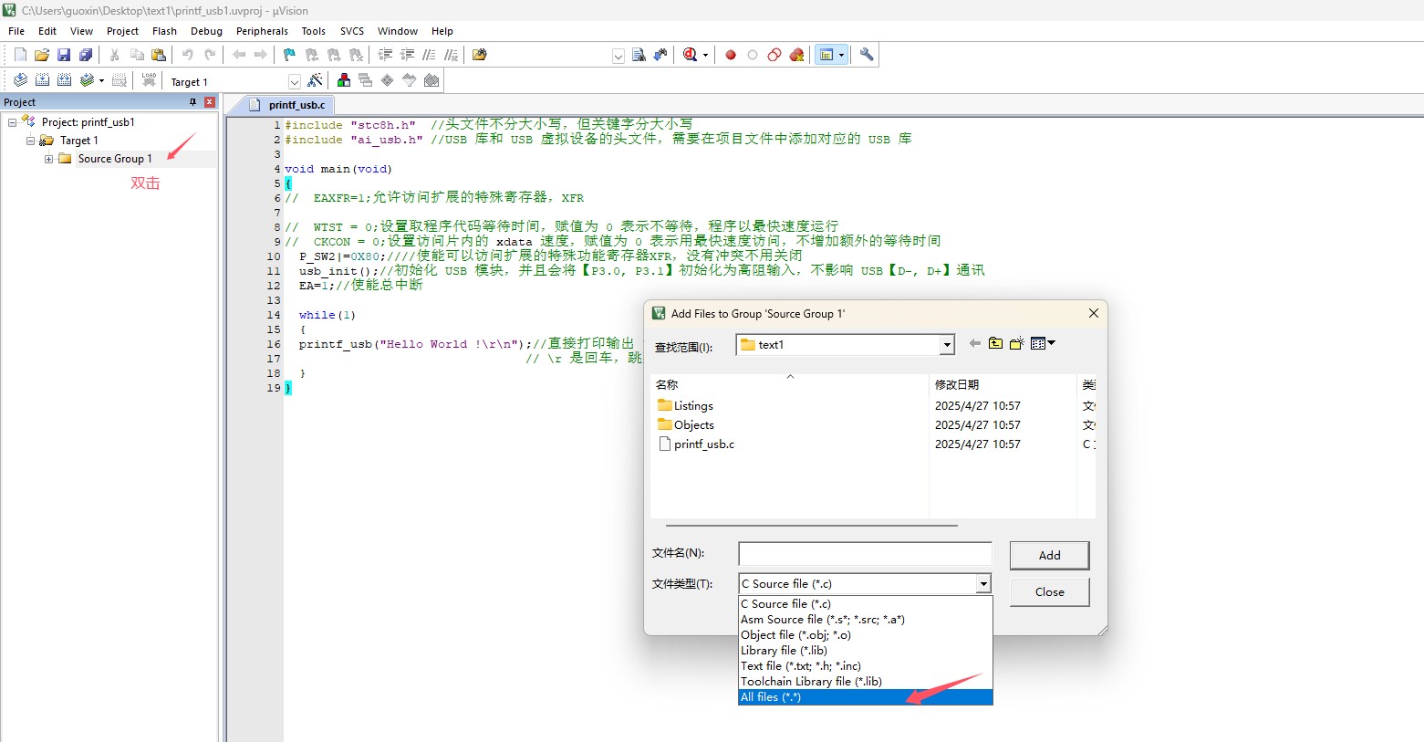
Task: Open the Peripherals menu
Action: [x=262, y=31]
